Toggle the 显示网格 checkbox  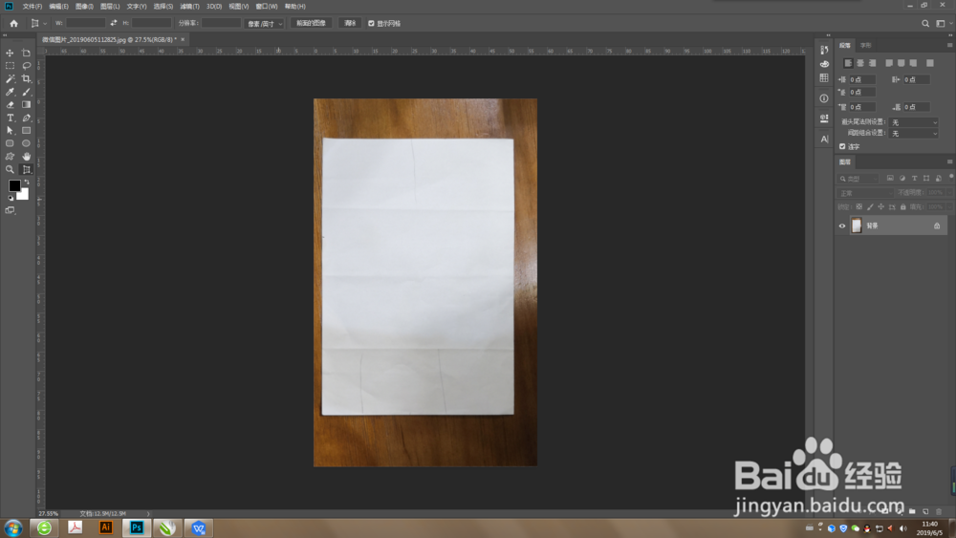coord(371,23)
